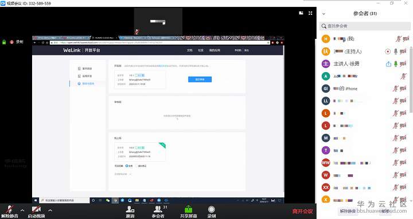Click browser back arrow in shared screen

(34, 42)
